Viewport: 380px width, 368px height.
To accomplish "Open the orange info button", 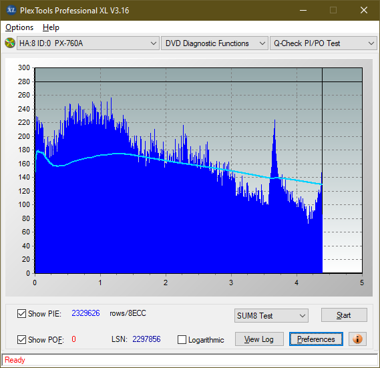I will 357,339.
